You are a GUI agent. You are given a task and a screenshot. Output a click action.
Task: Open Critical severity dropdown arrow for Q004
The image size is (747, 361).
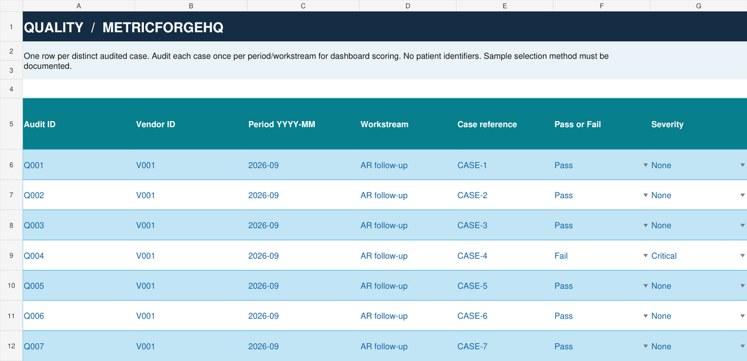tap(742, 255)
